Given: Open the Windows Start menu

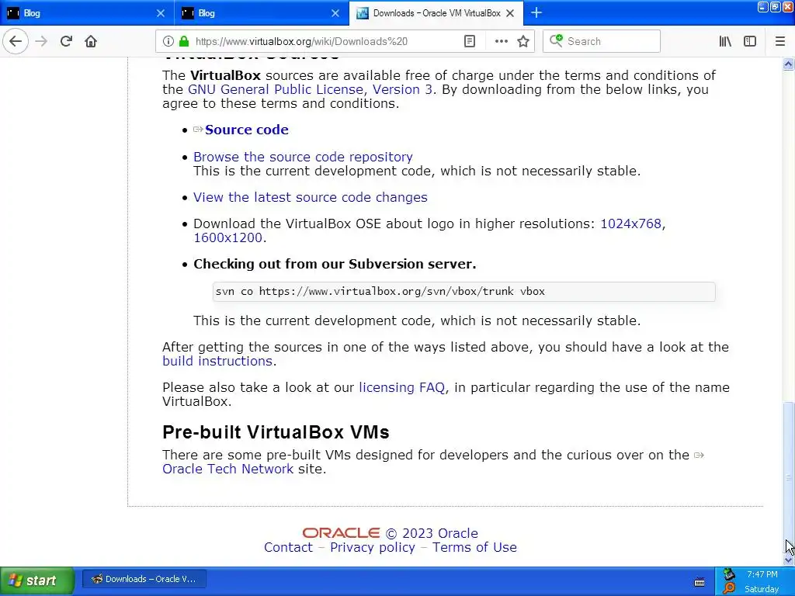Looking at the screenshot, I should 37,580.
